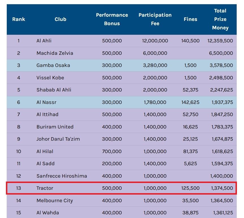Click the Participation Fee column header
244x218 pixels.
[155, 19]
